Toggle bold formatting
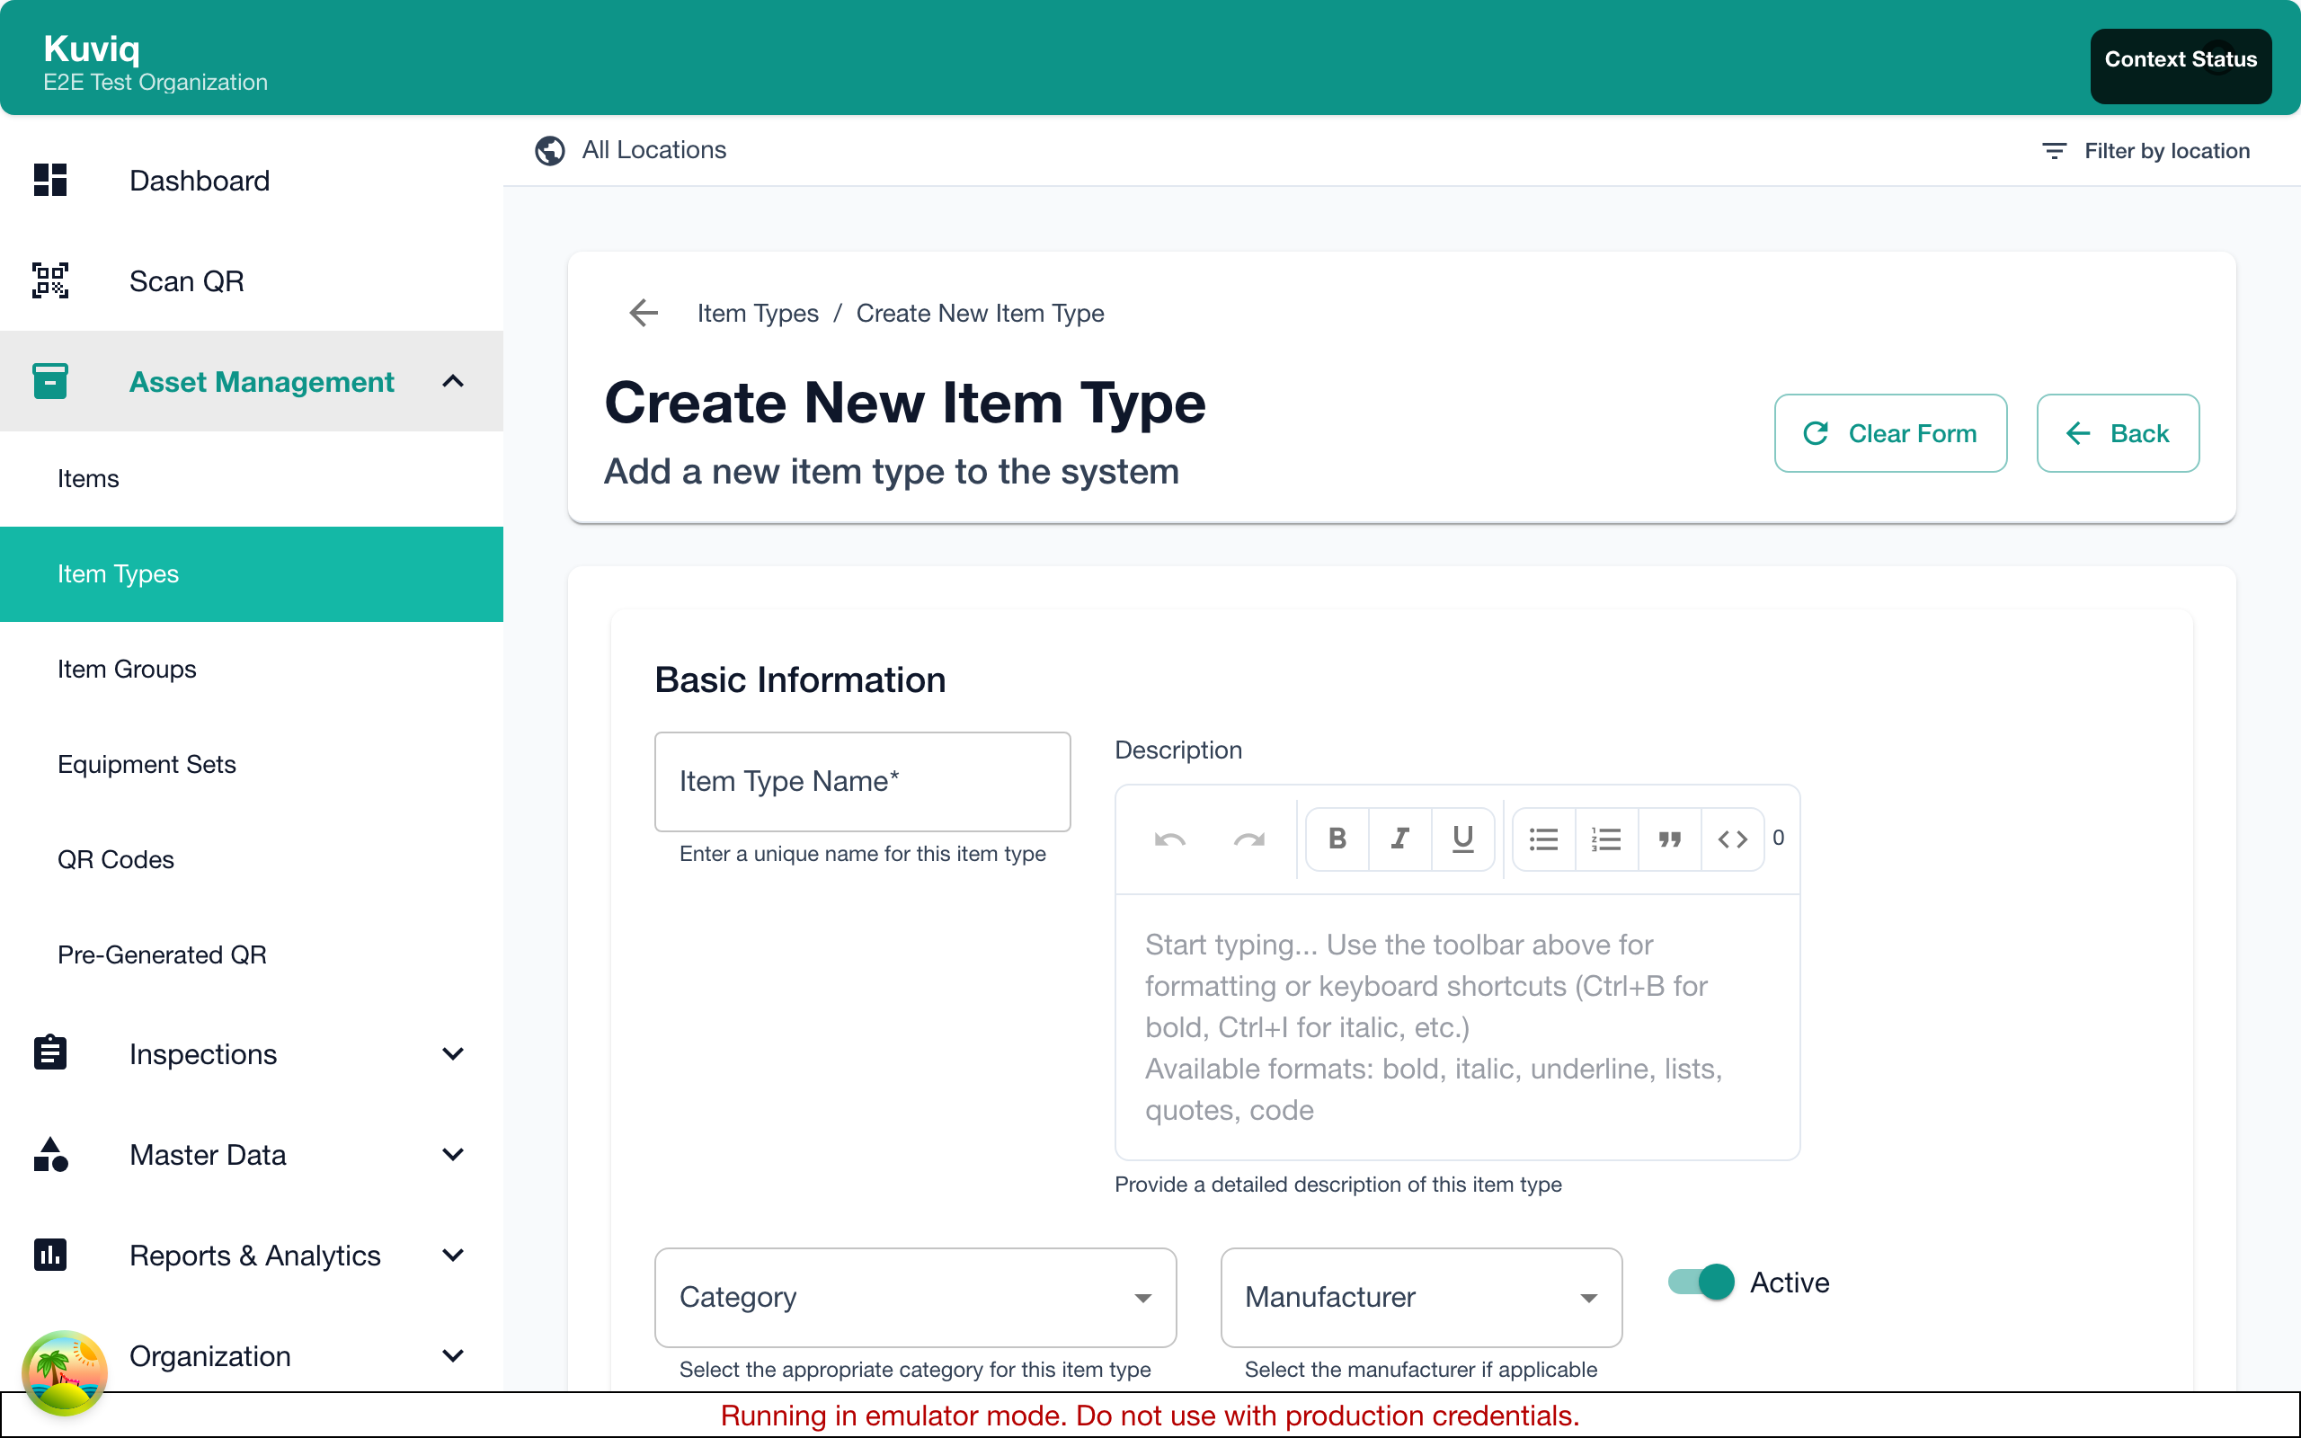2301x1438 pixels. (x=1337, y=839)
